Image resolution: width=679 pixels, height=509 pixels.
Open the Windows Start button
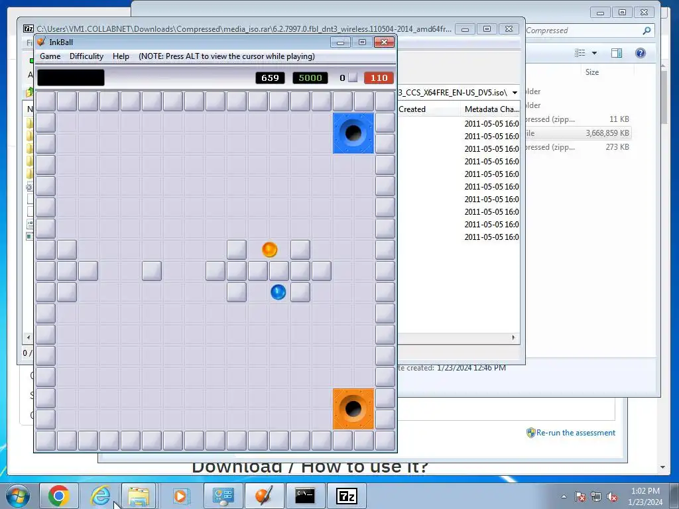click(17, 496)
